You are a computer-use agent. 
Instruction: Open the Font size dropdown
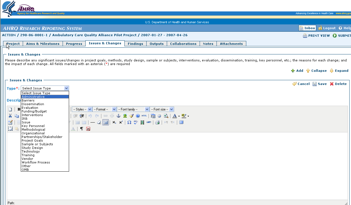coord(162,109)
